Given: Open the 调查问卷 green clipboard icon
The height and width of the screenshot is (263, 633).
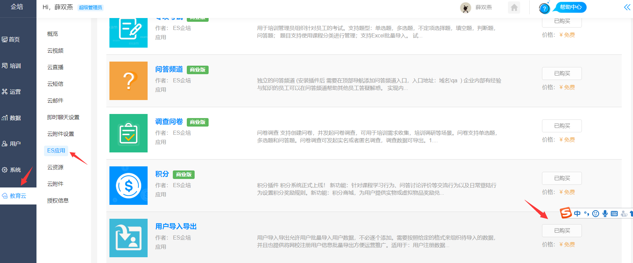Looking at the screenshot, I should click(129, 133).
